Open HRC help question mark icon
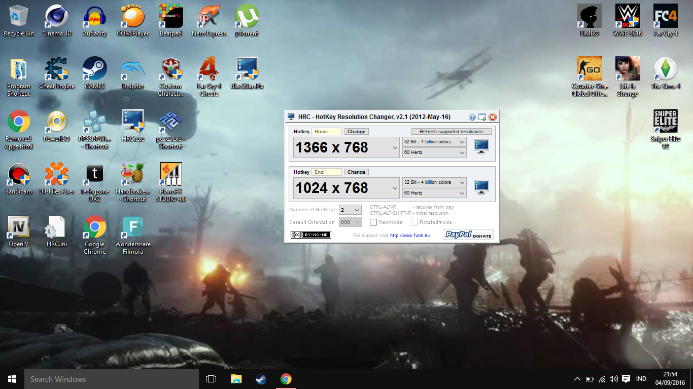 [472, 117]
